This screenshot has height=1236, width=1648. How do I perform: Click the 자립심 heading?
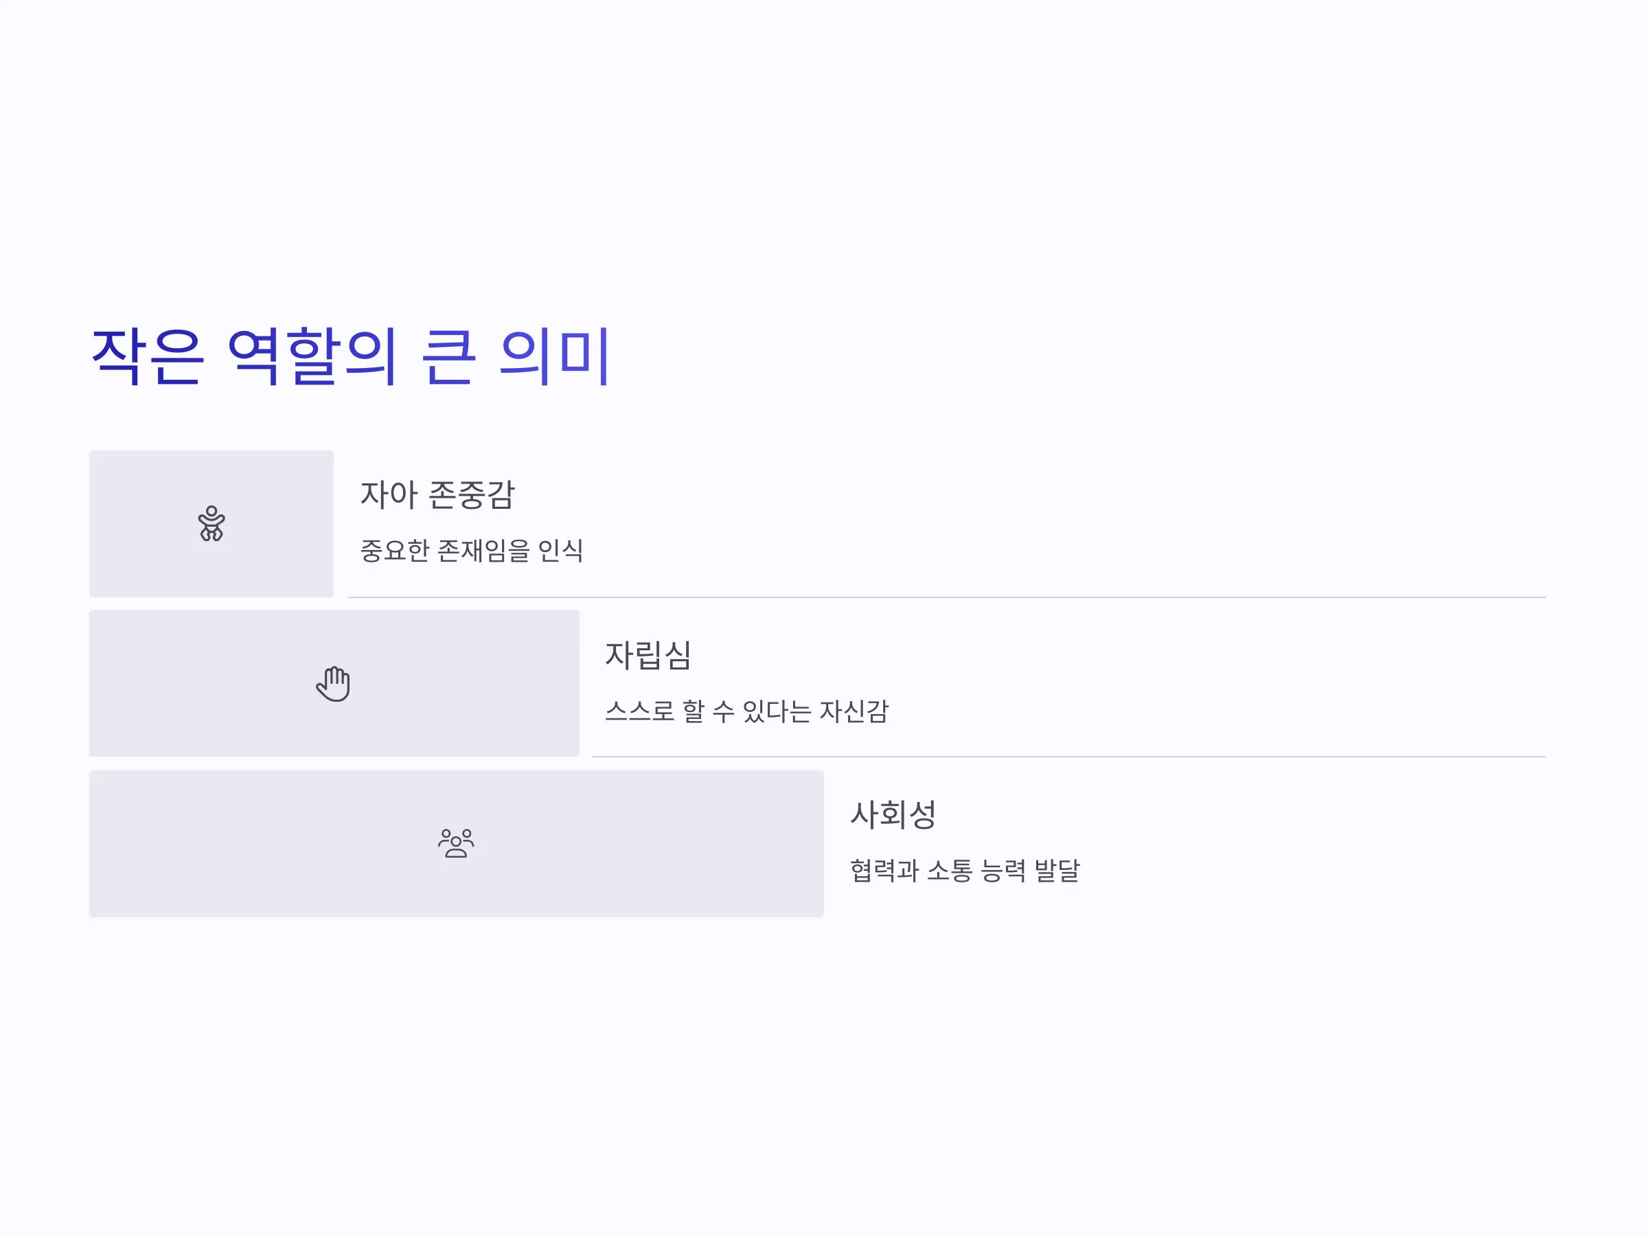pyautogui.click(x=648, y=655)
